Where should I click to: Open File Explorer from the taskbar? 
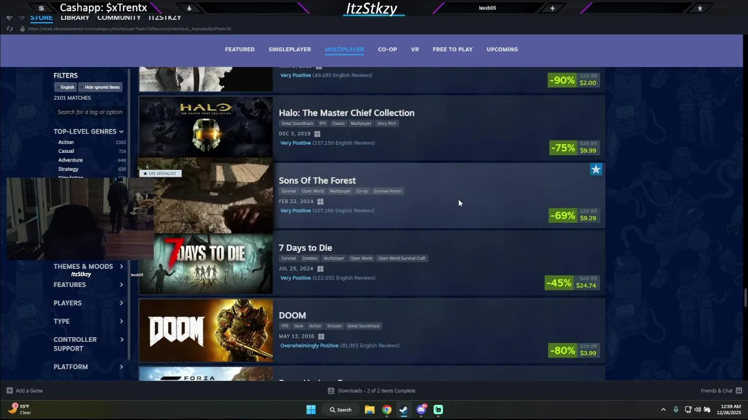pos(369,409)
